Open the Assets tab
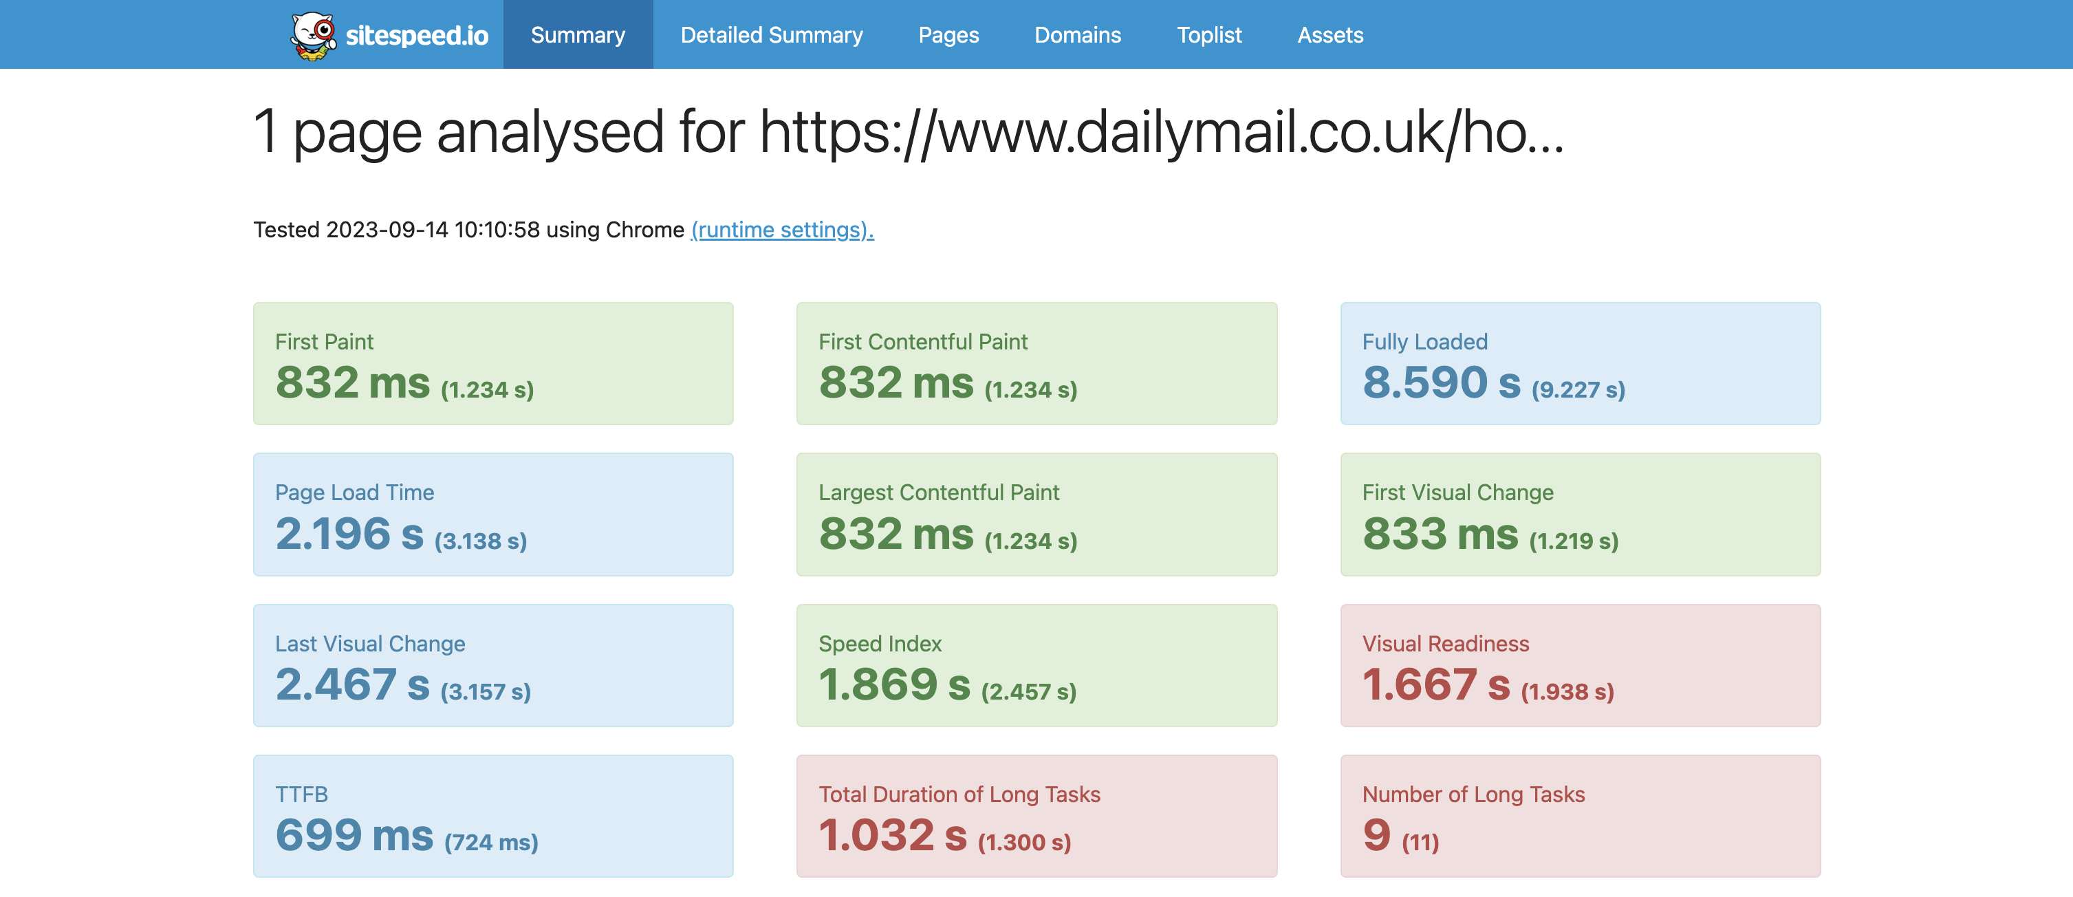Image resolution: width=2073 pixels, height=897 pixels. pos(1329,35)
